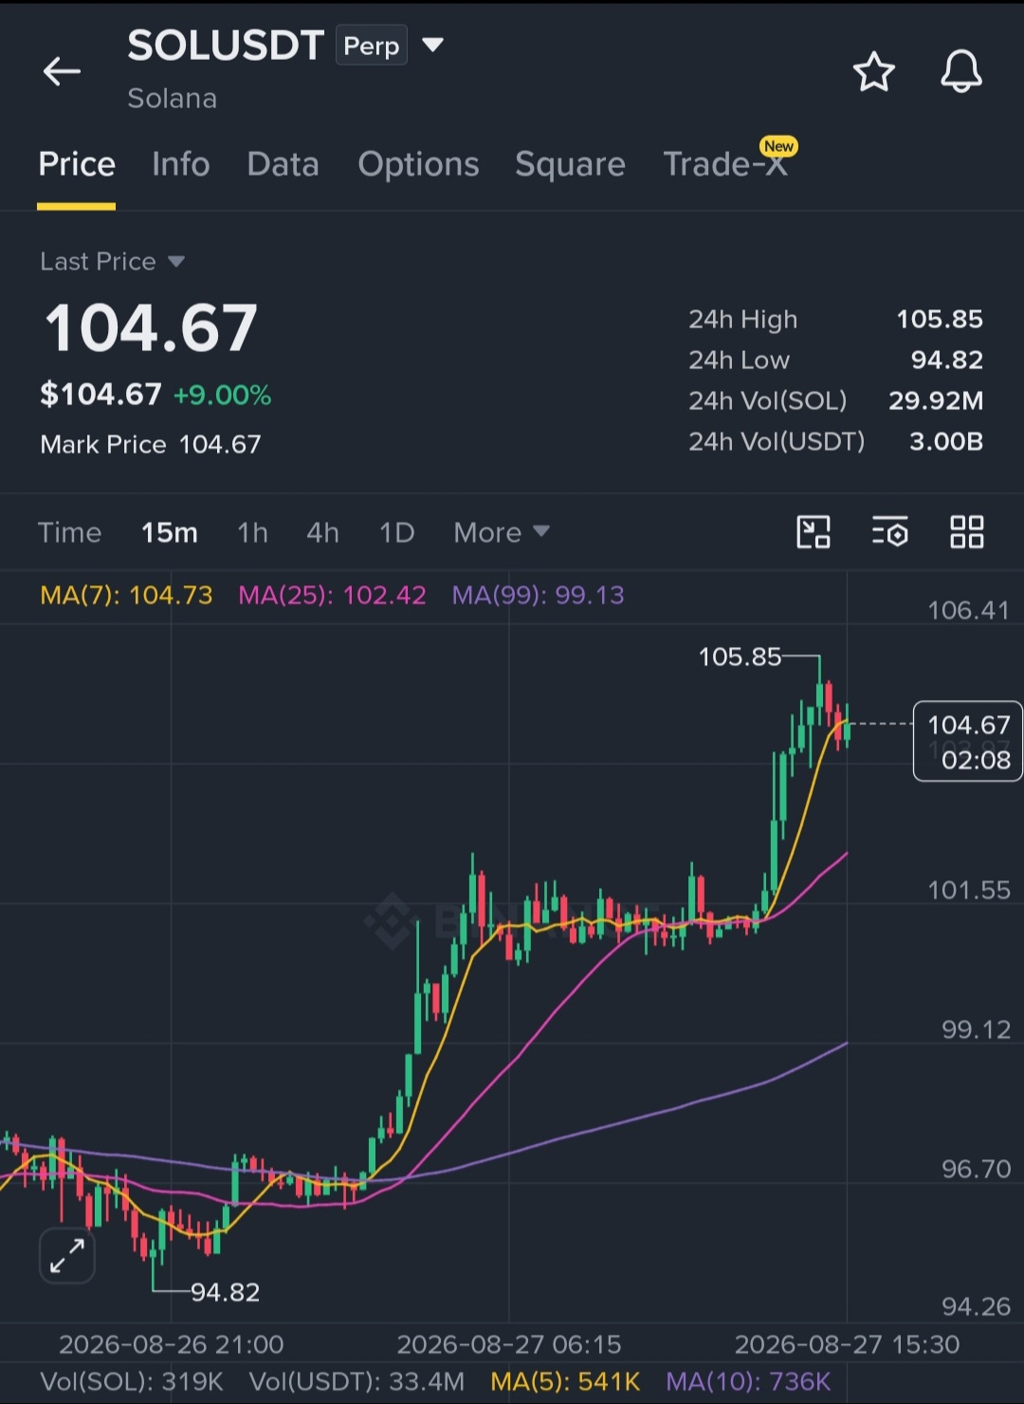Tap the 94.82 low marker on chart
The height and width of the screenshot is (1404, 1024).
(225, 1292)
